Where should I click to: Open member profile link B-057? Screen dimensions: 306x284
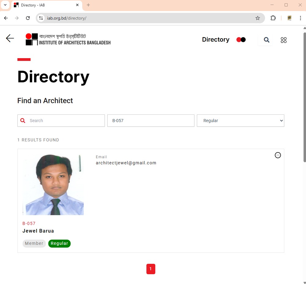pyautogui.click(x=29, y=223)
